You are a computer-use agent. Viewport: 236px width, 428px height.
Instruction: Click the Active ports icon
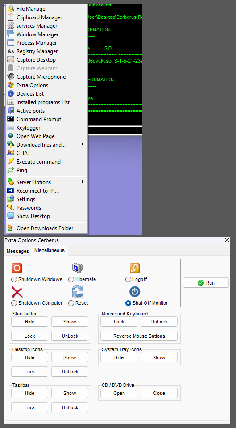(11, 110)
